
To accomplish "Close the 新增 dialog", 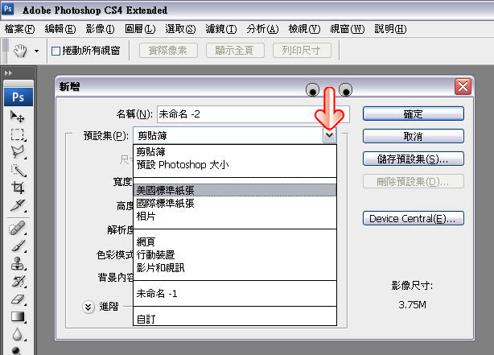I will tap(463, 86).
